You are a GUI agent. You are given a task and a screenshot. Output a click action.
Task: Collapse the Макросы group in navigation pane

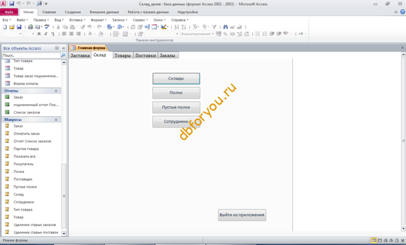click(56, 120)
